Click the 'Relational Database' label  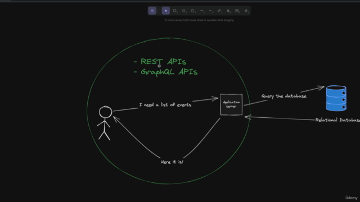pos(337,120)
